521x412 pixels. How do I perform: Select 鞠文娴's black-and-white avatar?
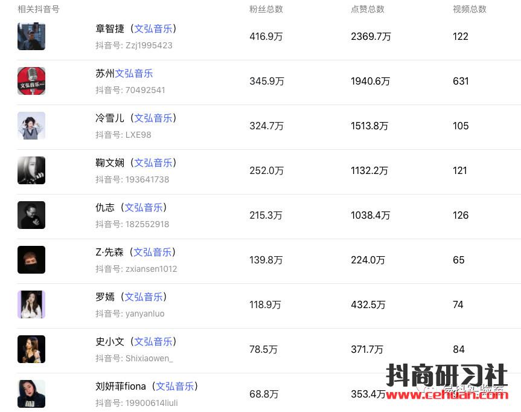pyautogui.click(x=31, y=170)
